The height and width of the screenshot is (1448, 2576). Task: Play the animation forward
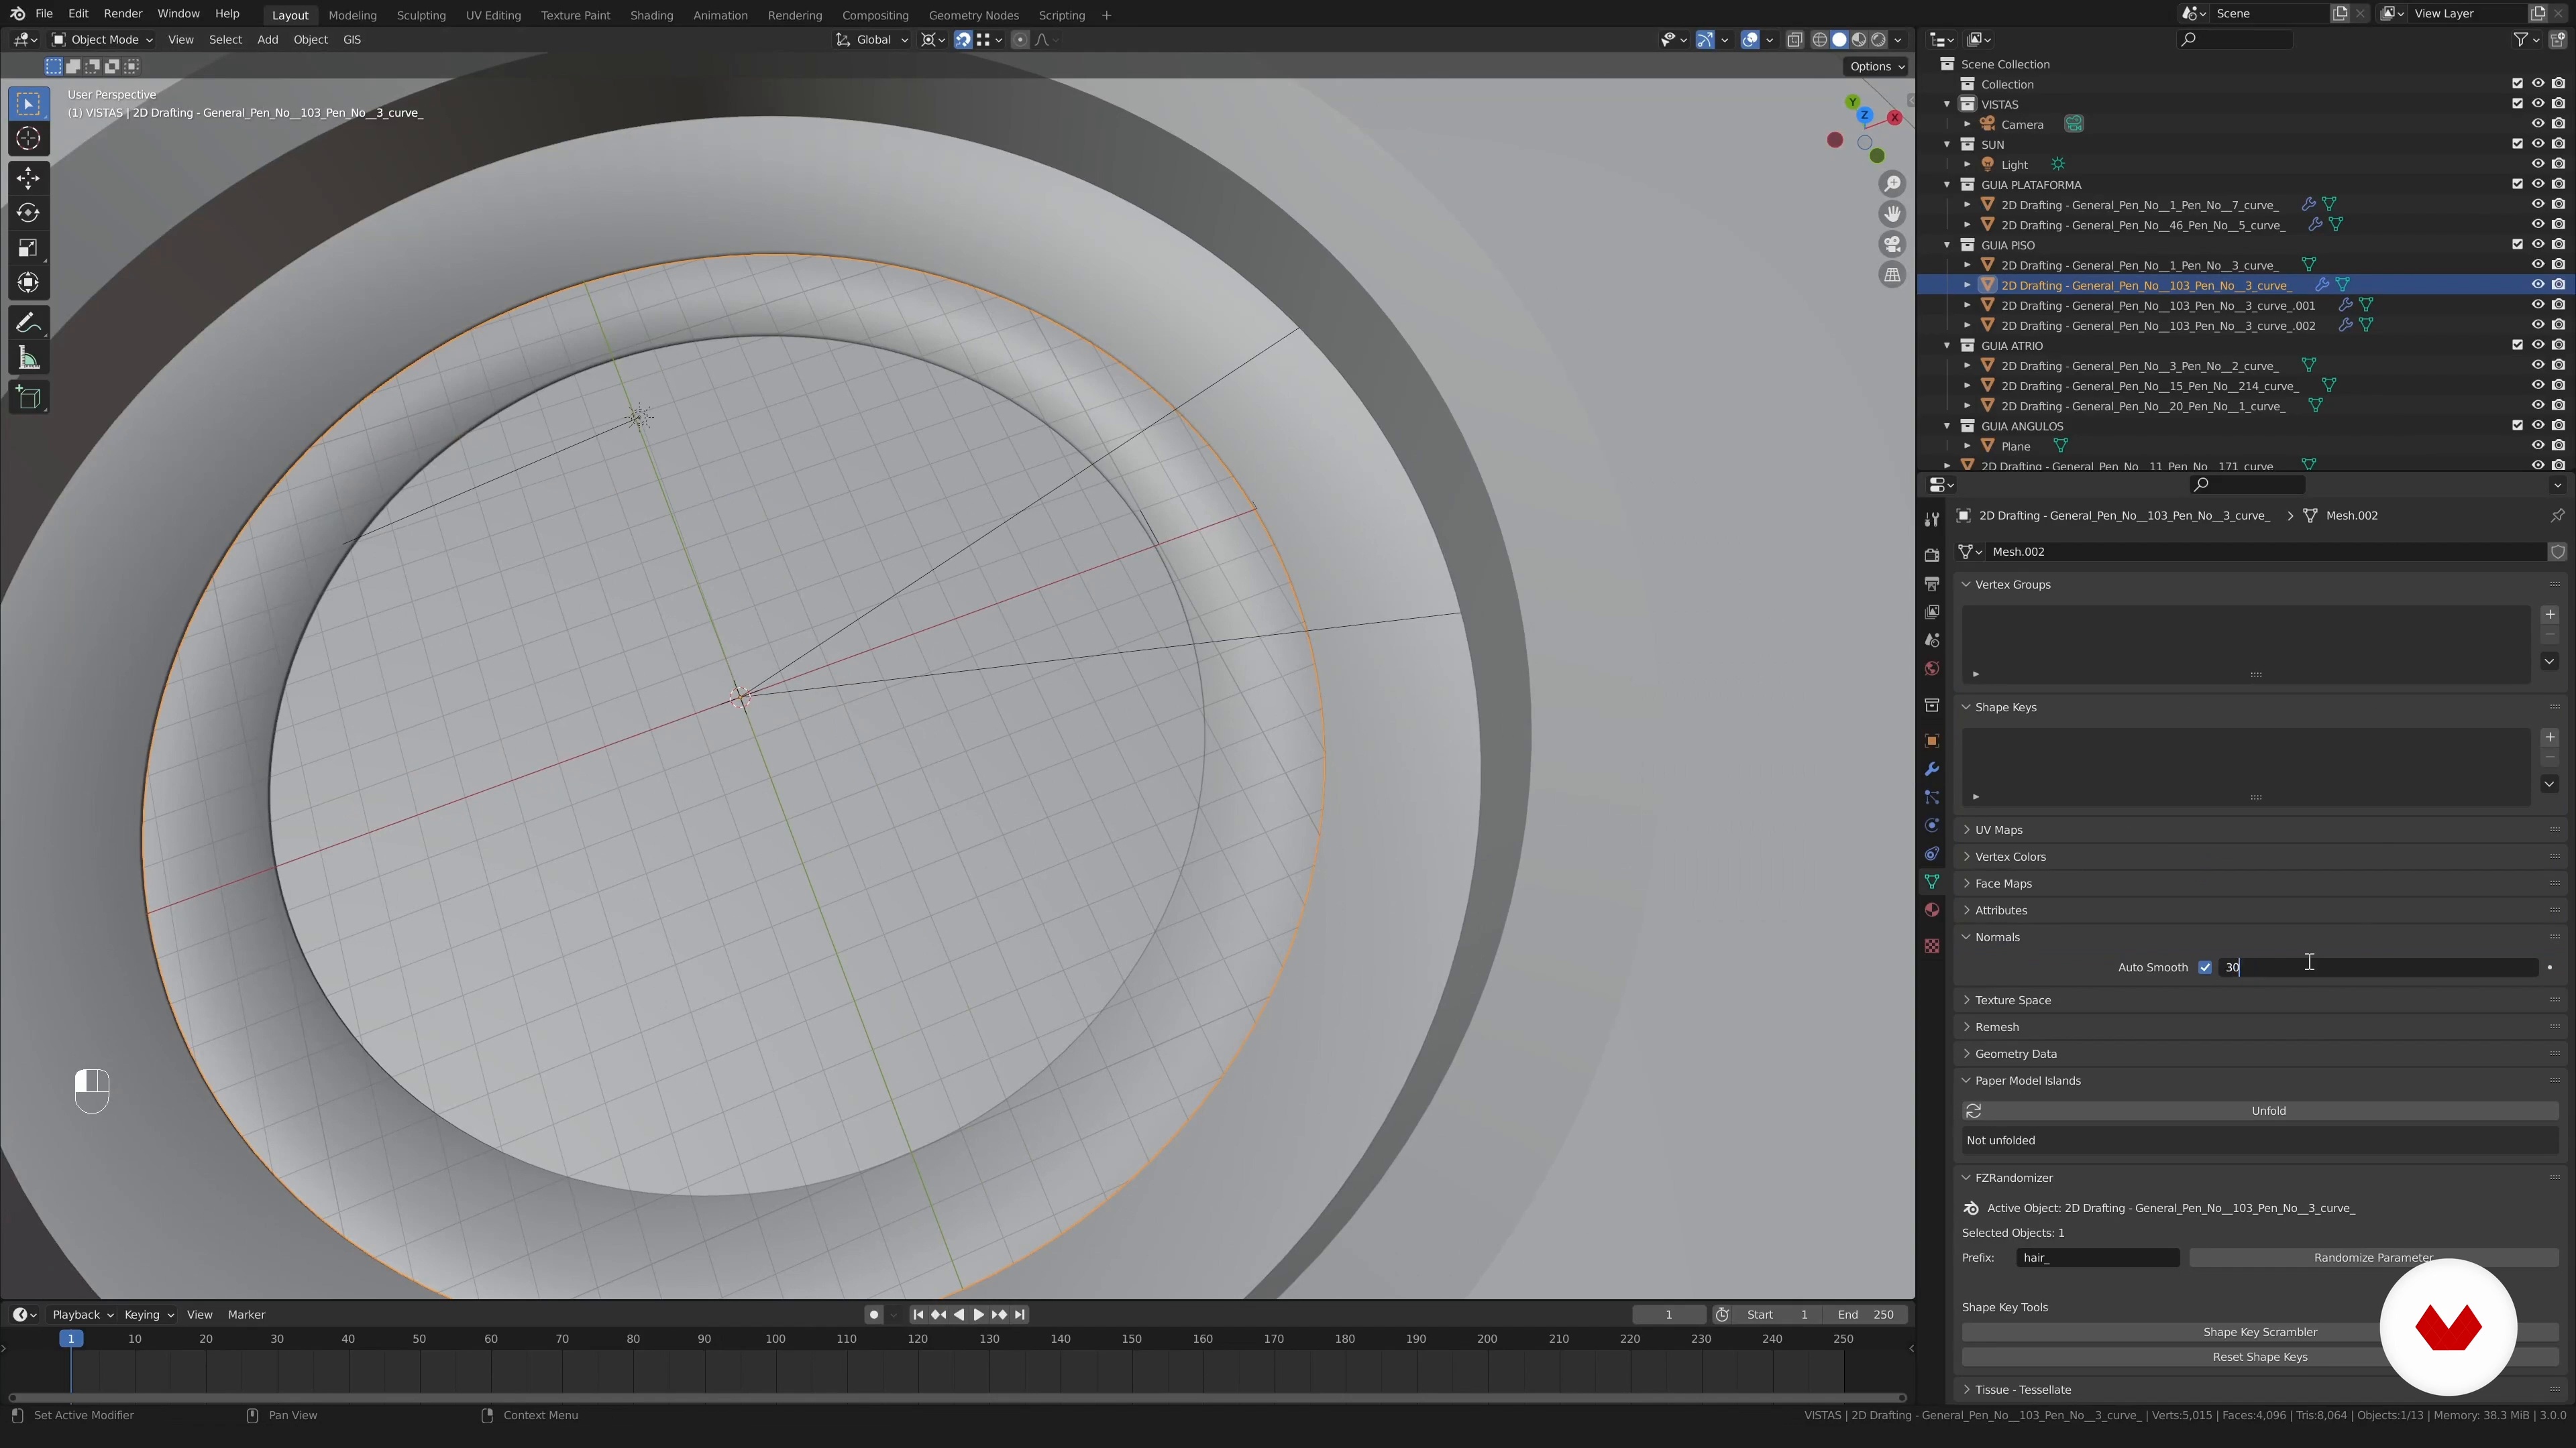click(x=979, y=1314)
